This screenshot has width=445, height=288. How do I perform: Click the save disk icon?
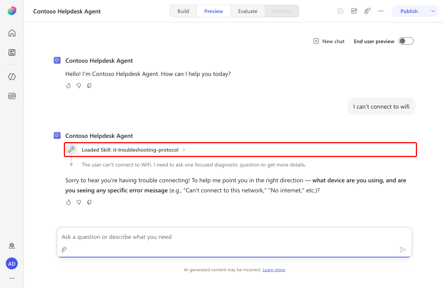click(x=340, y=11)
